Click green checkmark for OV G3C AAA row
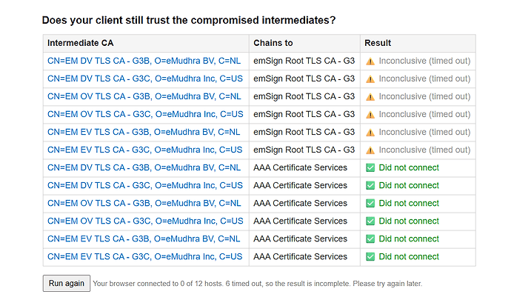The height and width of the screenshot is (297, 511). click(x=370, y=221)
